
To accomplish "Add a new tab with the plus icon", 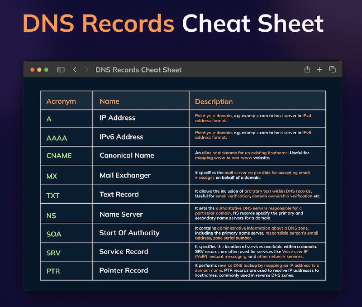I will pyautogui.click(x=319, y=70).
